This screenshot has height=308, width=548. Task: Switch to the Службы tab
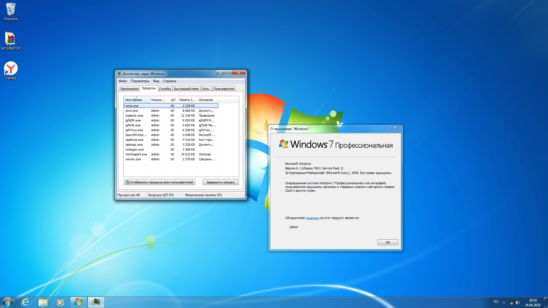pos(165,89)
